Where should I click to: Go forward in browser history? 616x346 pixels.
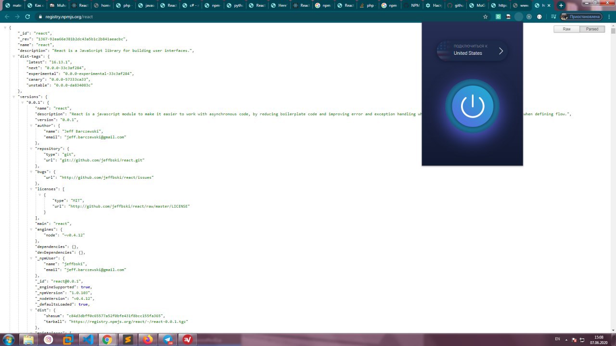pyautogui.click(x=17, y=16)
